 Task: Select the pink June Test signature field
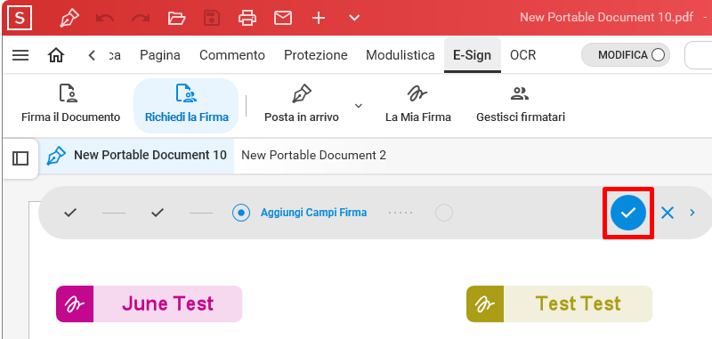click(149, 303)
